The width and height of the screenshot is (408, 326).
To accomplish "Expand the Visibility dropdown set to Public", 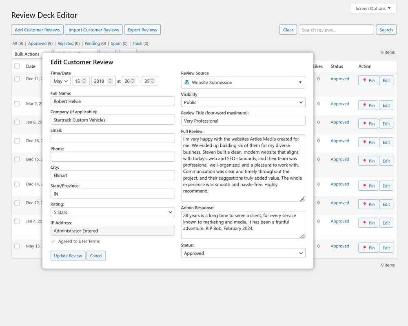I will 243,102.
